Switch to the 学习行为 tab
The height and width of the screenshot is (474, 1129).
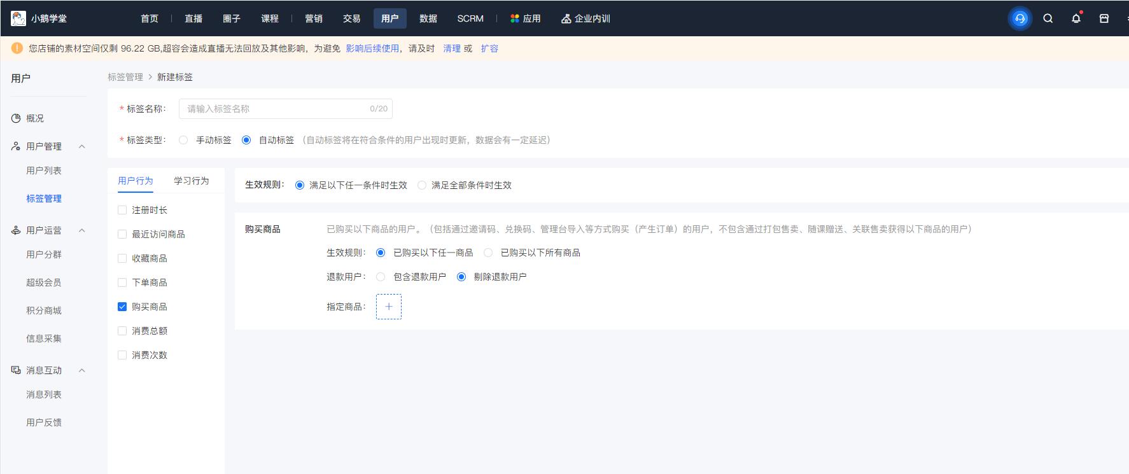[x=191, y=181]
